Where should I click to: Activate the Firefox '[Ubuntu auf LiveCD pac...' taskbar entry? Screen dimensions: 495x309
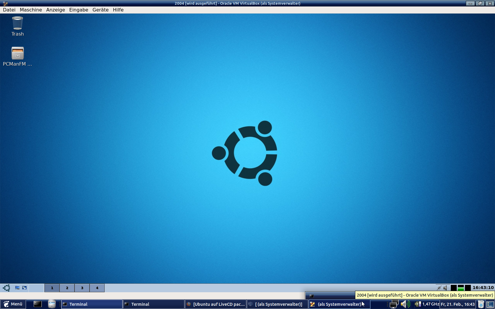coord(217,304)
